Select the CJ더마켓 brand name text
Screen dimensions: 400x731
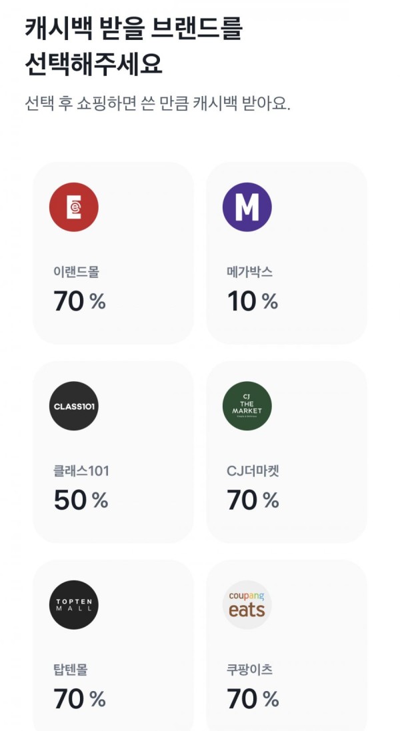[x=253, y=471]
